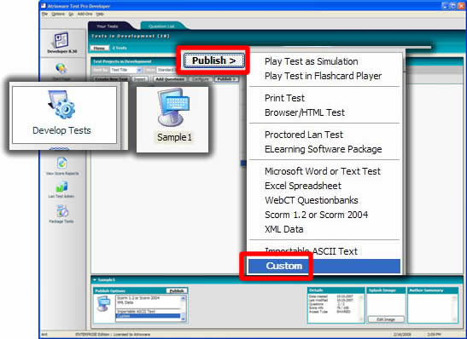The width and height of the screenshot is (467, 339).
Task: Click the Edit Image button
Action: (x=386, y=319)
